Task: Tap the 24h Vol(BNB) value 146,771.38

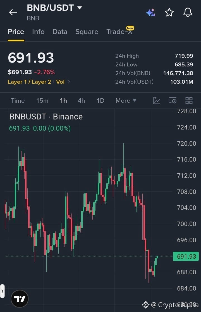Action: pyautogui.click(x=178, y=73)
